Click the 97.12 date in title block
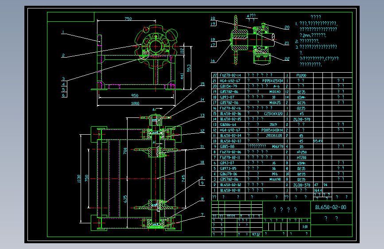The width and height of the screenshot is (384, 249). tap(256, 234)
